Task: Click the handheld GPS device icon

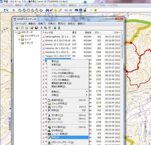Action: pyautogui.click(x=85, y=10)
